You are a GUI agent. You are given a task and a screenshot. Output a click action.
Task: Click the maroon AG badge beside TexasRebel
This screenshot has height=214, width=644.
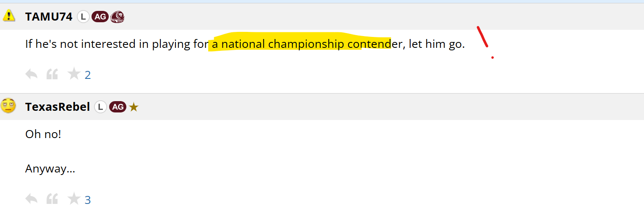click(x=118, y=107)
